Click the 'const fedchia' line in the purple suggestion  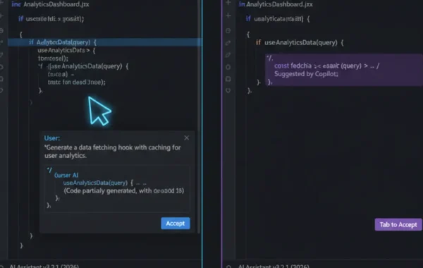(x=326, y=66)
